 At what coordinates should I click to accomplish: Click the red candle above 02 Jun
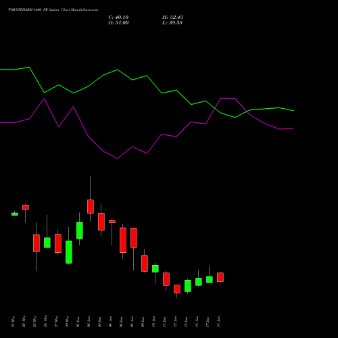pyautogui.click(x=91, y=206)
